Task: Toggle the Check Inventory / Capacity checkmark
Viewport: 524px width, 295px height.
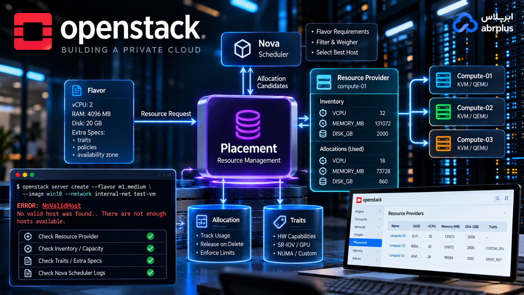Action: point(150,249)
